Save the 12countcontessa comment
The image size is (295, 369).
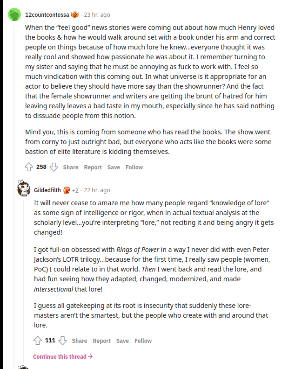(114, 167)
